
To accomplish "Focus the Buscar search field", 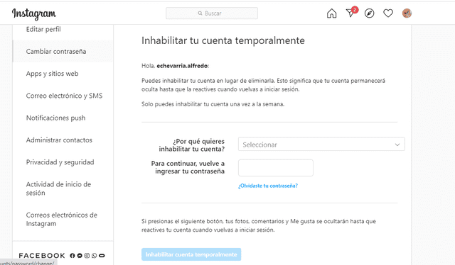I will 212,13.
